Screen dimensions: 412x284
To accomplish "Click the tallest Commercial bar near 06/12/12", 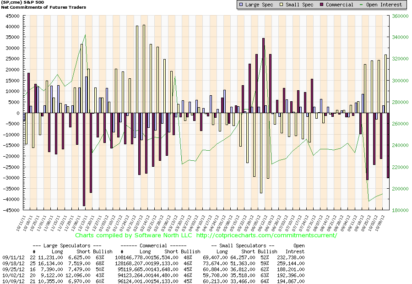I will (x=263, y=76).
